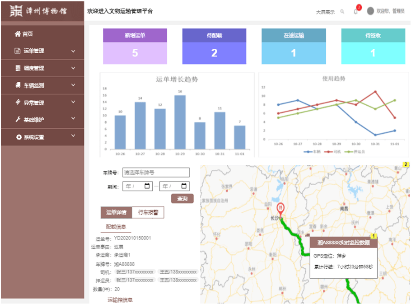The width and height of the screenshot is (411, 304).
Task: Switch to the 行车报警 tab
Action: click(x=148, y=213)
